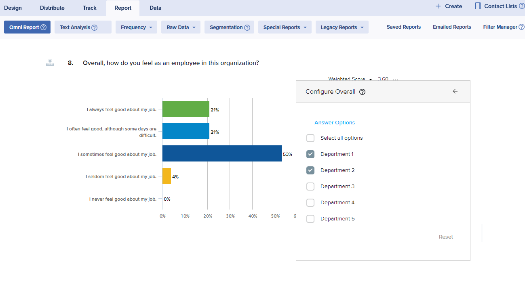Click the back arrow in Configure panel
Viewport: 525px width, 281px height.
coord(455,91)
